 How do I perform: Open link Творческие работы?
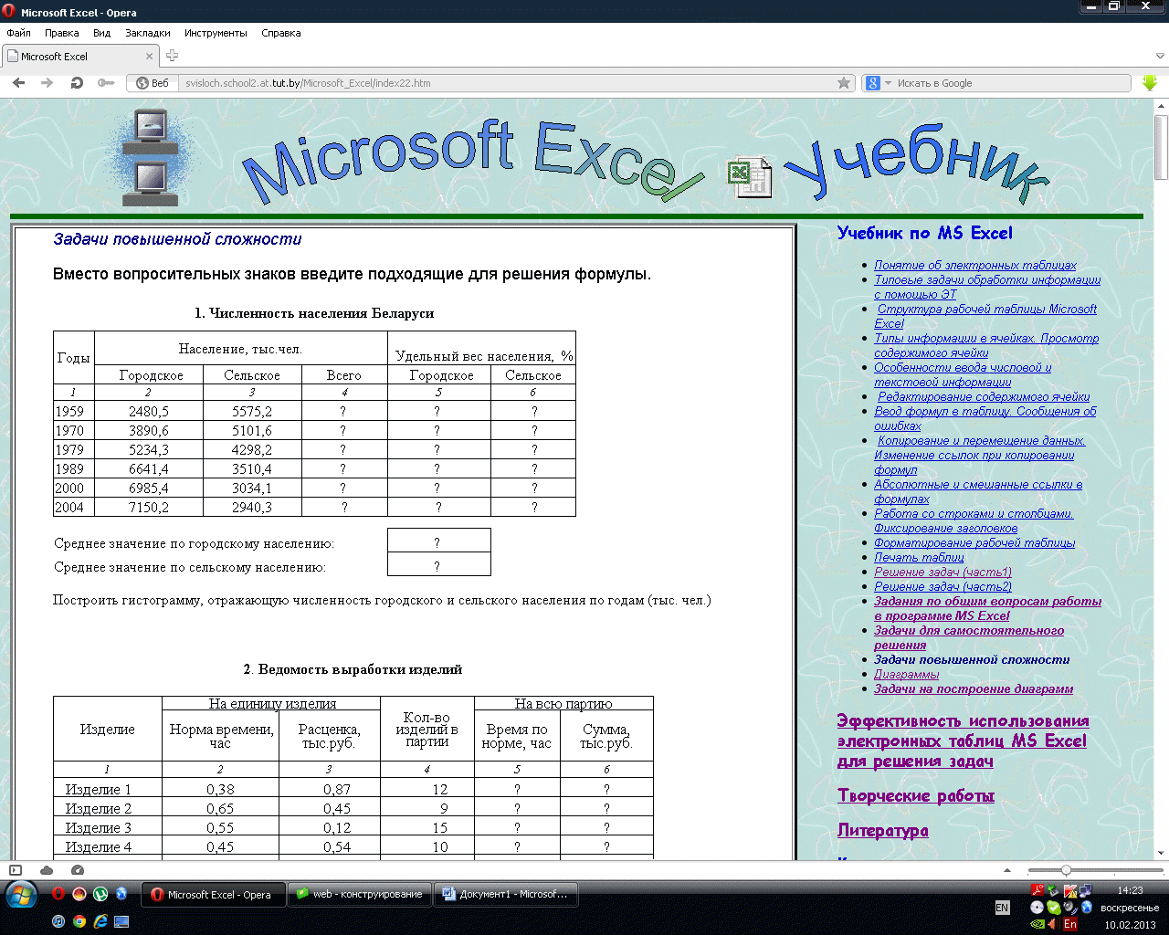click(916, 795)
